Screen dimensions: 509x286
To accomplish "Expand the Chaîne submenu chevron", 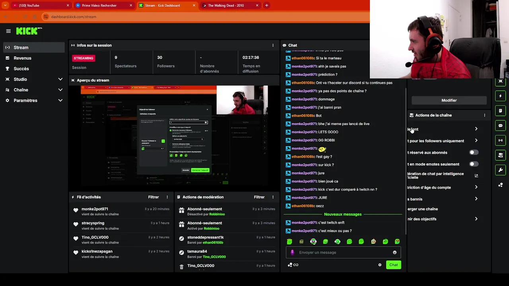I will tap(60, 90).
